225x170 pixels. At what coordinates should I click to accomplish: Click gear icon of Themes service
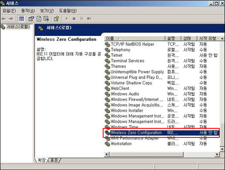coord(107,66)
